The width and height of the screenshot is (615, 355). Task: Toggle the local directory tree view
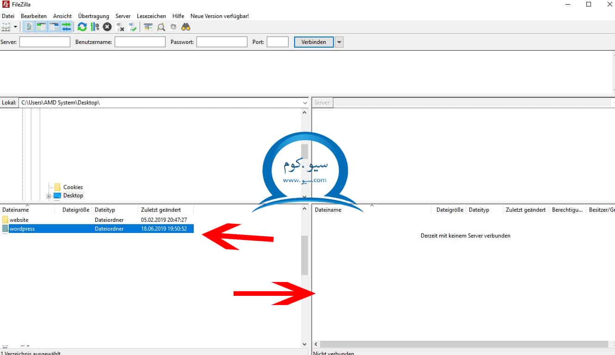tap(42, 27)
